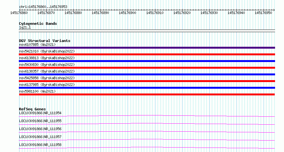Click ruler position 145176880
This screenshot has width=284, height=152.
click(x=73, y=13)
